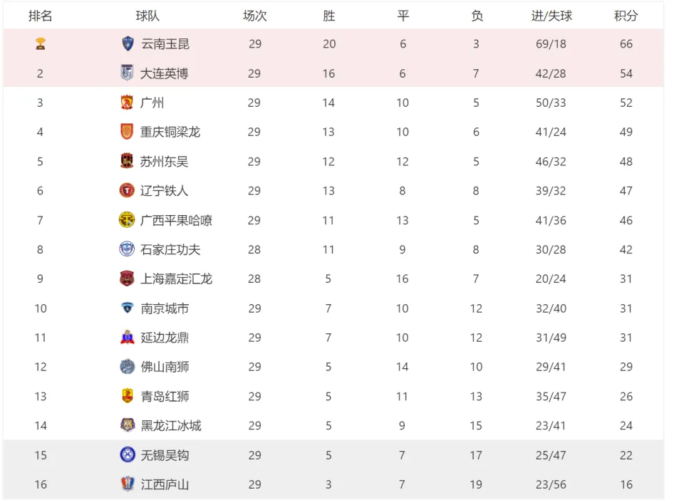The height and width of the screenshot is (500, 684).
Task: Click the gold trophy icon for first place
Action: 41,43
